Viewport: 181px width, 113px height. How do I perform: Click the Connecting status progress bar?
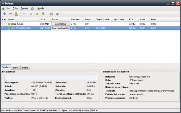click(60, 24)
